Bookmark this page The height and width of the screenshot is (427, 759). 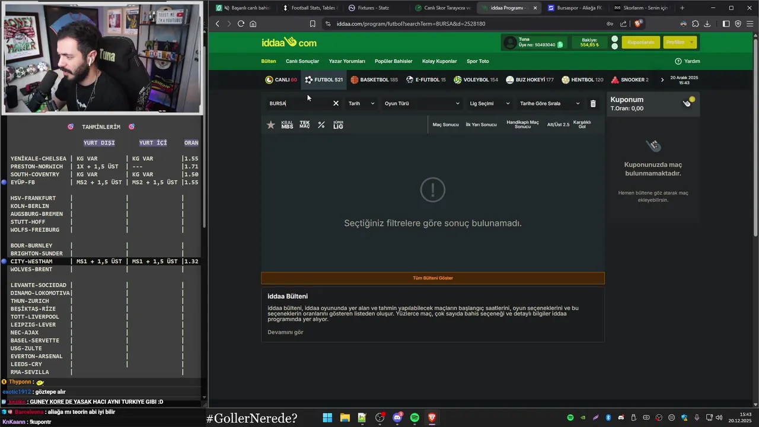312,24
